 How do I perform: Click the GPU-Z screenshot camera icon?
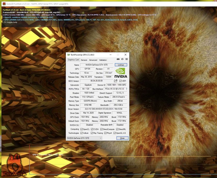click(118, 59)
